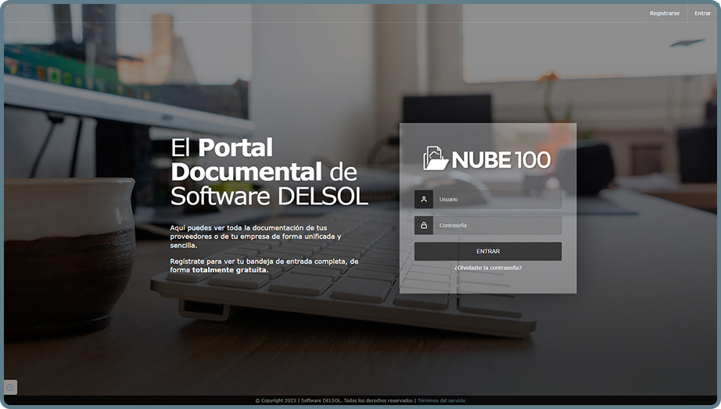Click the © Copyright 2023 footer text

coord(277,400)
